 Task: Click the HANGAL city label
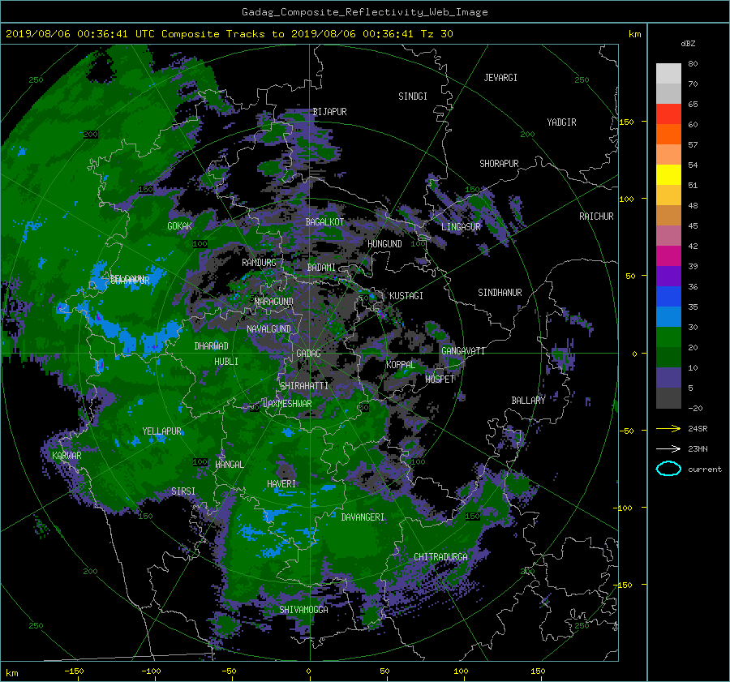click(230, 465)
